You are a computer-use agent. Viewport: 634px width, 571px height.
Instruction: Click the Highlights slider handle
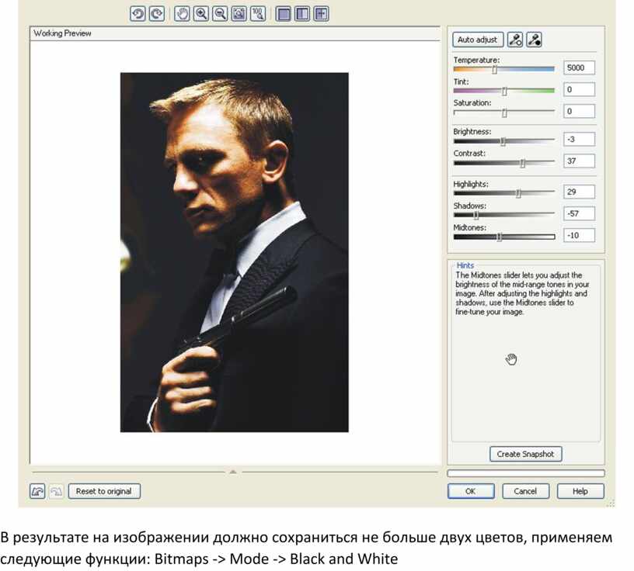pyautogui.click(x=518, y=194)
